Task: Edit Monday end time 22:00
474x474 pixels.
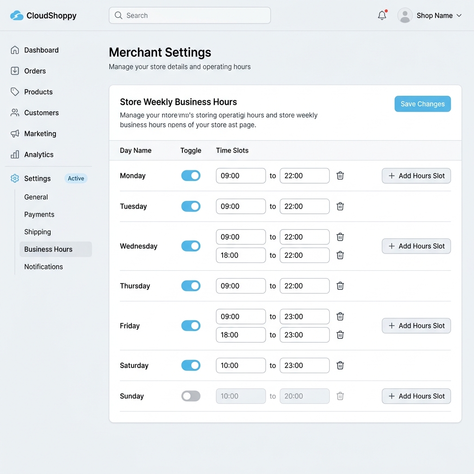Action: [305, 175]
